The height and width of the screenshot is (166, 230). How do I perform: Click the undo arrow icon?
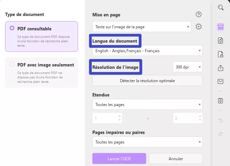pyautogui.click(x=220, y=120)
